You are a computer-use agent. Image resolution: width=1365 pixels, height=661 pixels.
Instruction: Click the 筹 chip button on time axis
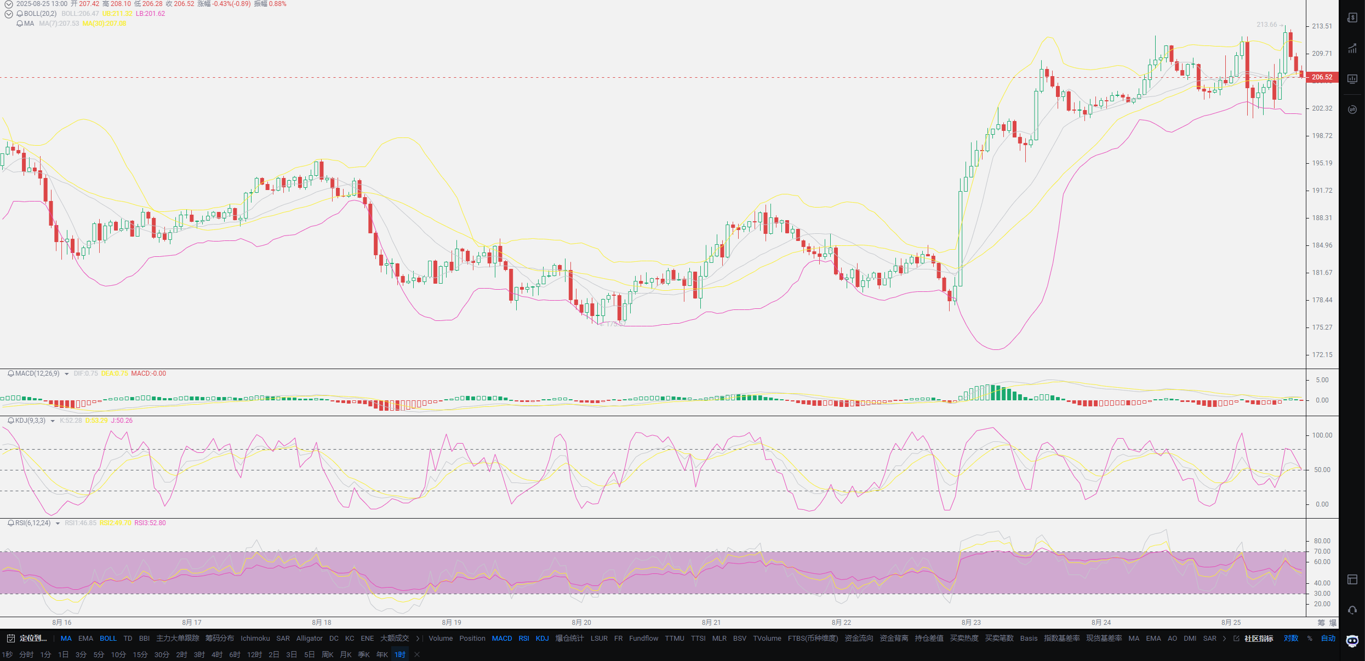pos(1321,623)
